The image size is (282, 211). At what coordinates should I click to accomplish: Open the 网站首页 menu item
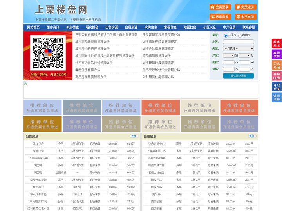[x=33, y=27]
